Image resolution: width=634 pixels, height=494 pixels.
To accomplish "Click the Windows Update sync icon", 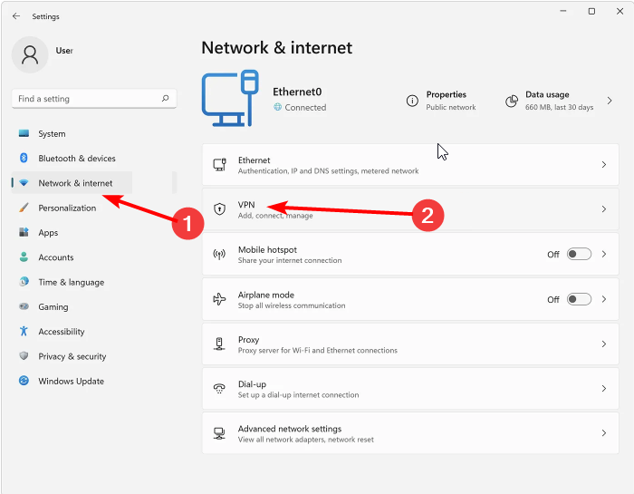I will (x=24, y=381).
